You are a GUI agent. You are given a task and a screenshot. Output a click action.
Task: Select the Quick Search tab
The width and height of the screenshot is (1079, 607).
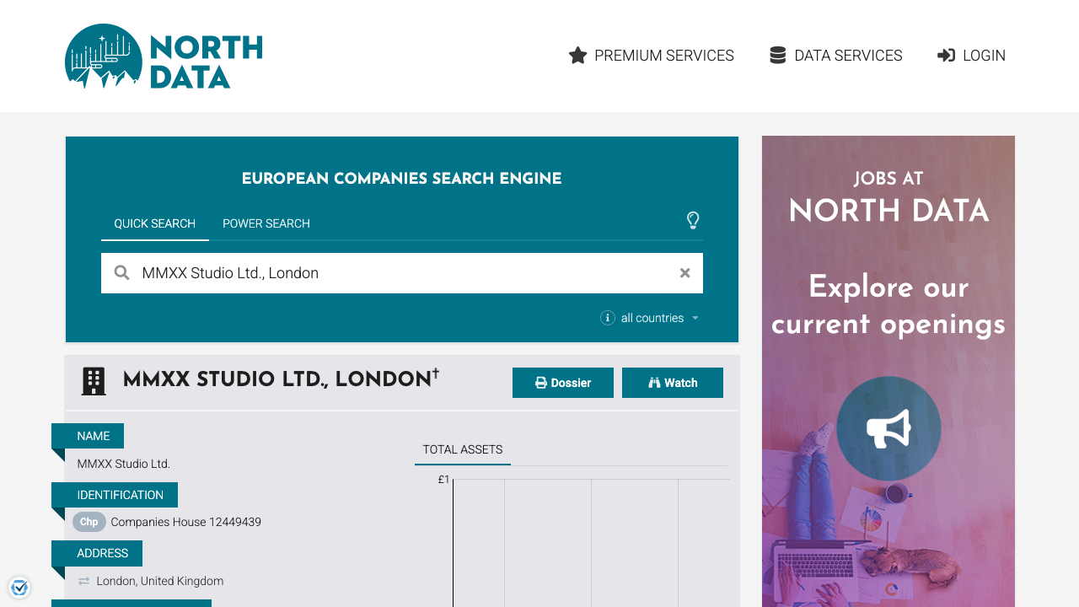tap(155, 223)
